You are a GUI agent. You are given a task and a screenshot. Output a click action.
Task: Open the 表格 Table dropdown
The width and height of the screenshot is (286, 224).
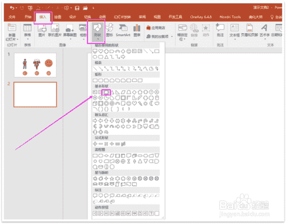[x=27, y=32]
